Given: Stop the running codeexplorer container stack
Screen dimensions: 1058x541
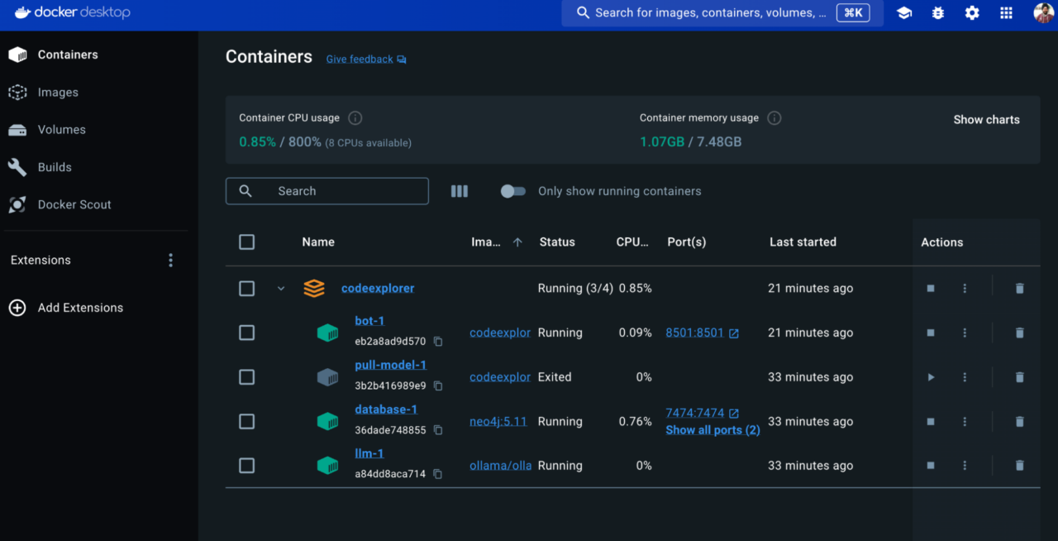Looking at the screenshot, I should [x=931, y=288].
